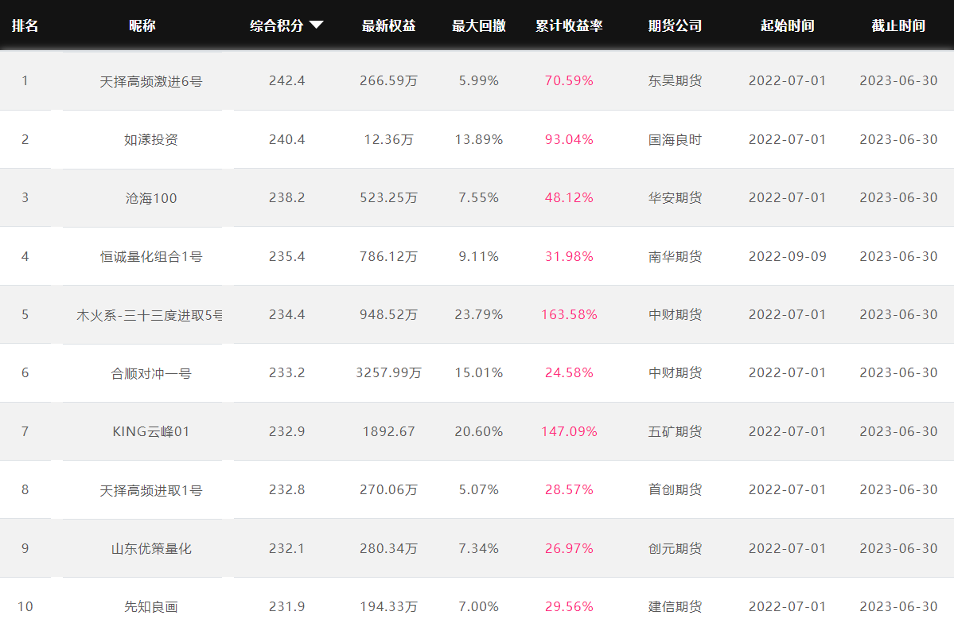Open the 合顺对冲一号 account

click(x=151, y=373)
